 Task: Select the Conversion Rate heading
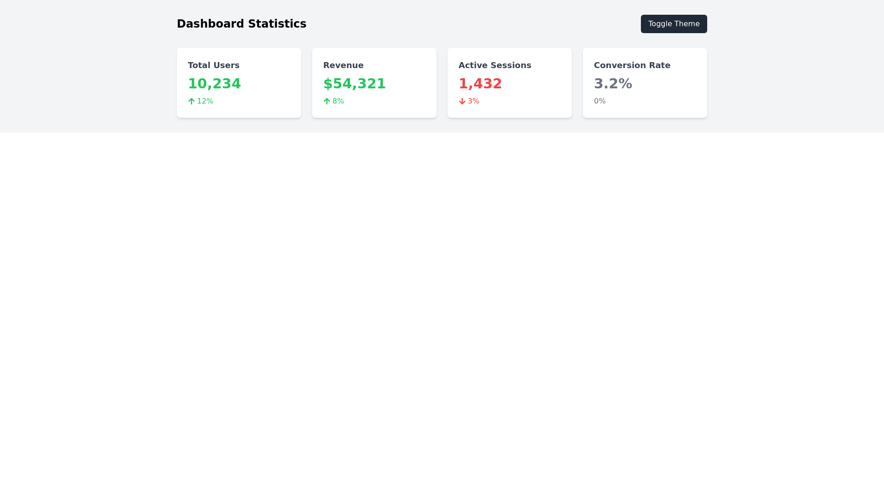pyautogui.click(x=632, y=65)
